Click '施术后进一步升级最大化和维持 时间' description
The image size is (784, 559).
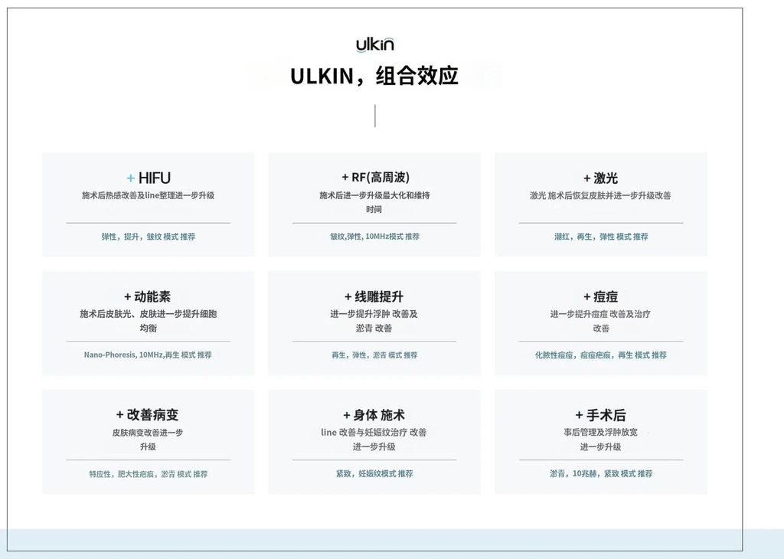[374, 202]
